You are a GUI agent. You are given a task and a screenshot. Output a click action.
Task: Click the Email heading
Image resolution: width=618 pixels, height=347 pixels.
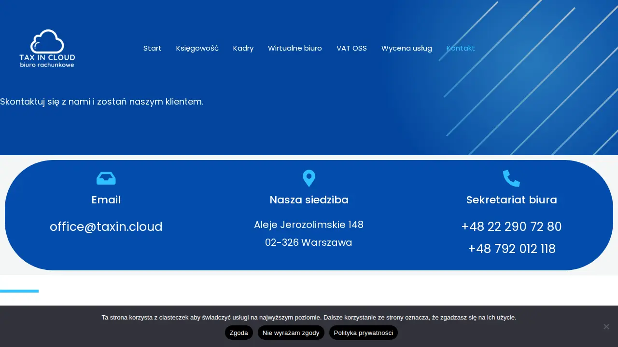106,200
